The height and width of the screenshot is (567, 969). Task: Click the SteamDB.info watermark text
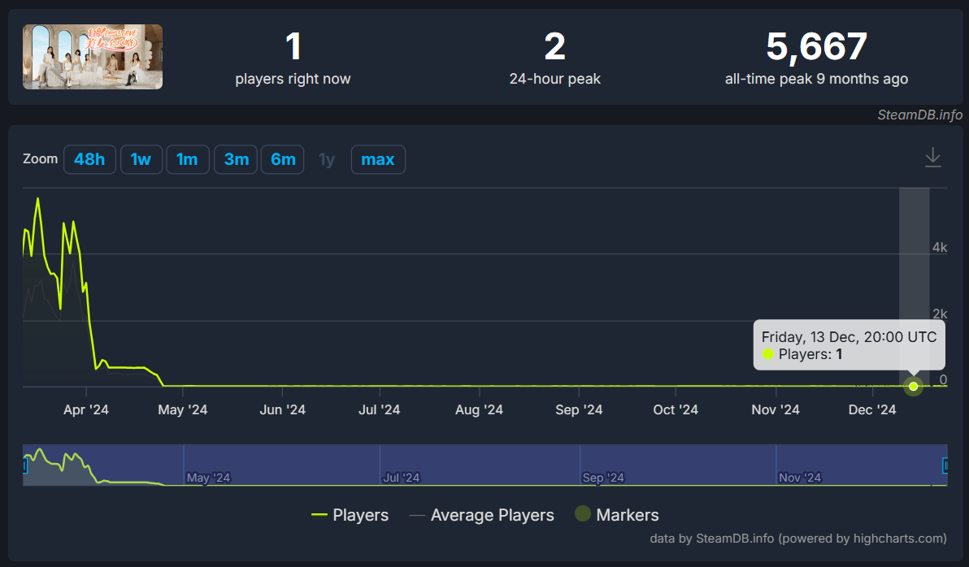[x=919, y=115]
